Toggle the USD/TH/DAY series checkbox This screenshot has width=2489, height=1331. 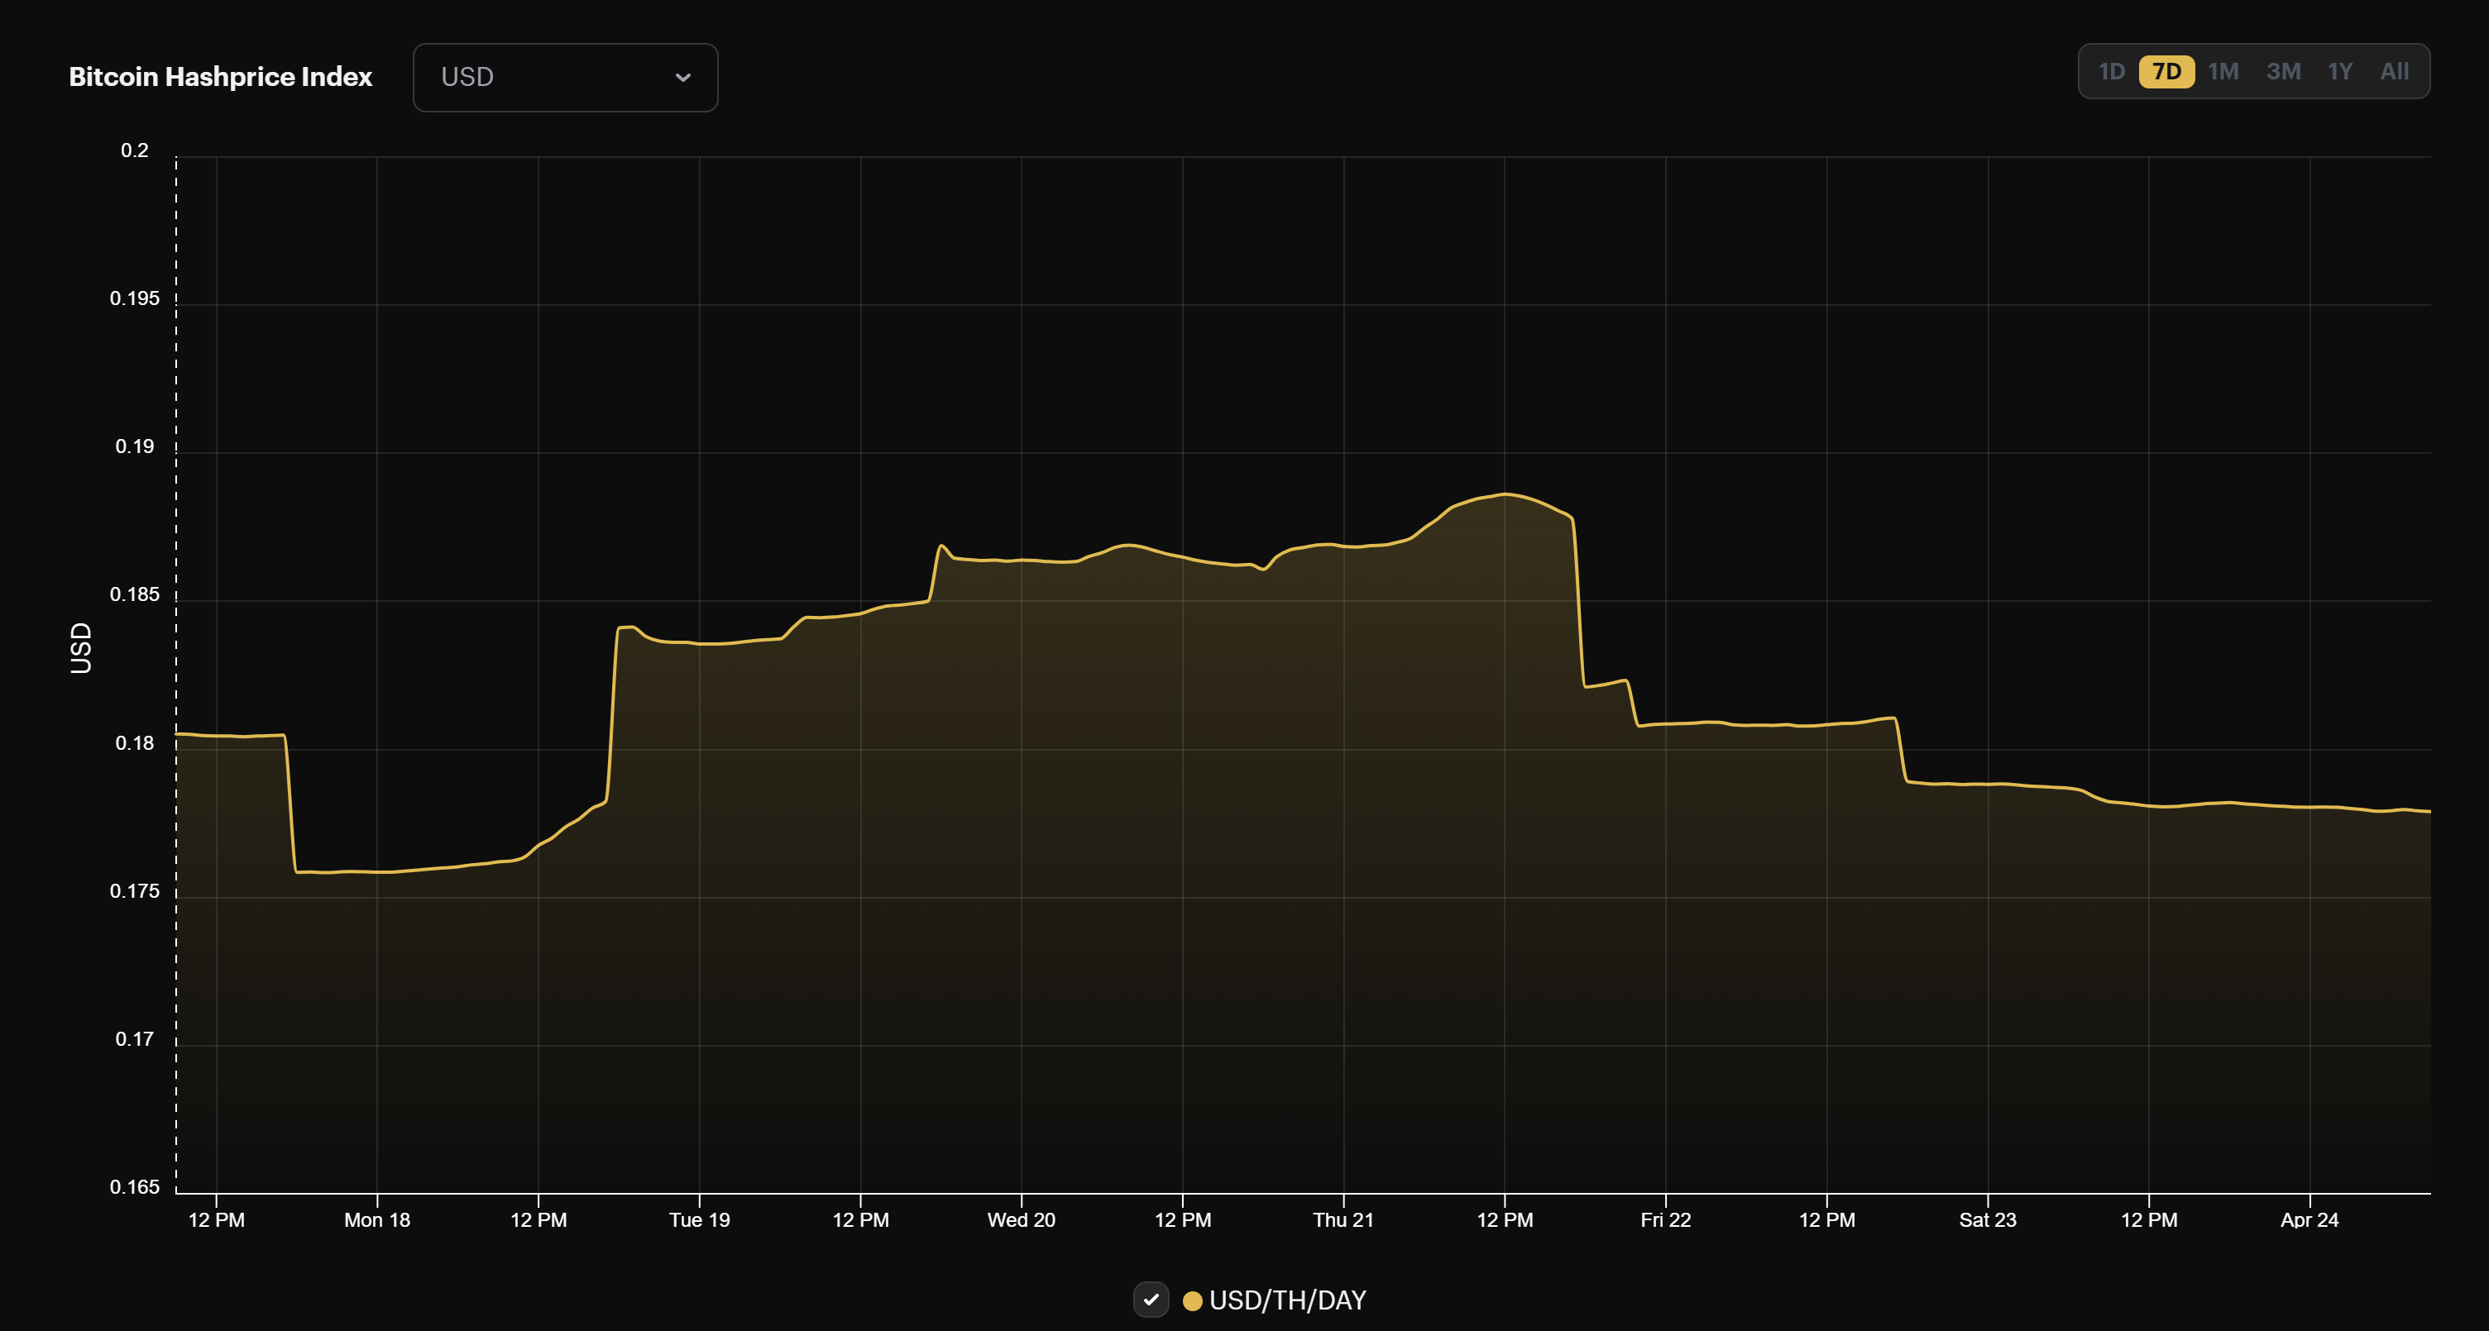click(1151, 1300)
